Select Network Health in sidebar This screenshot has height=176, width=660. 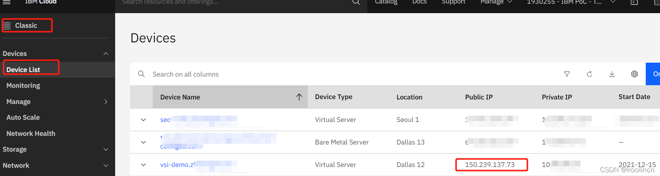tap(31, 134)
